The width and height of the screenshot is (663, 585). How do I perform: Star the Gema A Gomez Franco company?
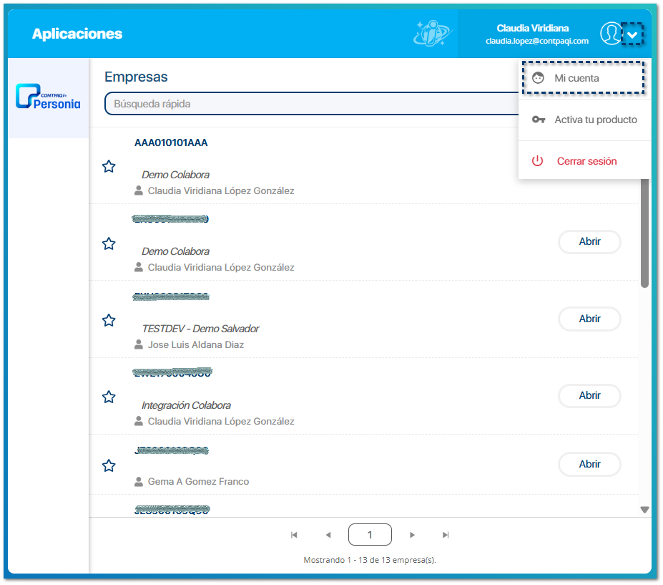109,465
